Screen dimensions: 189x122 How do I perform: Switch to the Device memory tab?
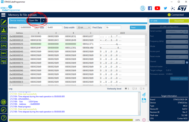[17, 20]
